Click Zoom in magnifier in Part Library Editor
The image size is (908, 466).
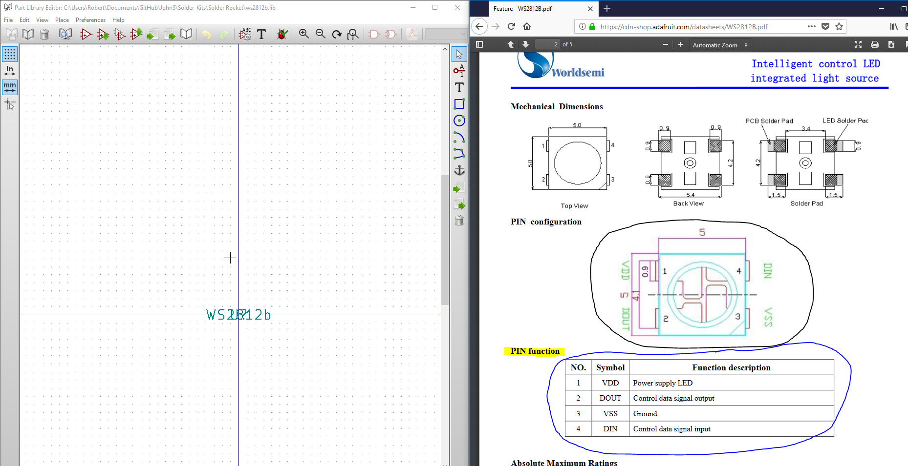303,34
